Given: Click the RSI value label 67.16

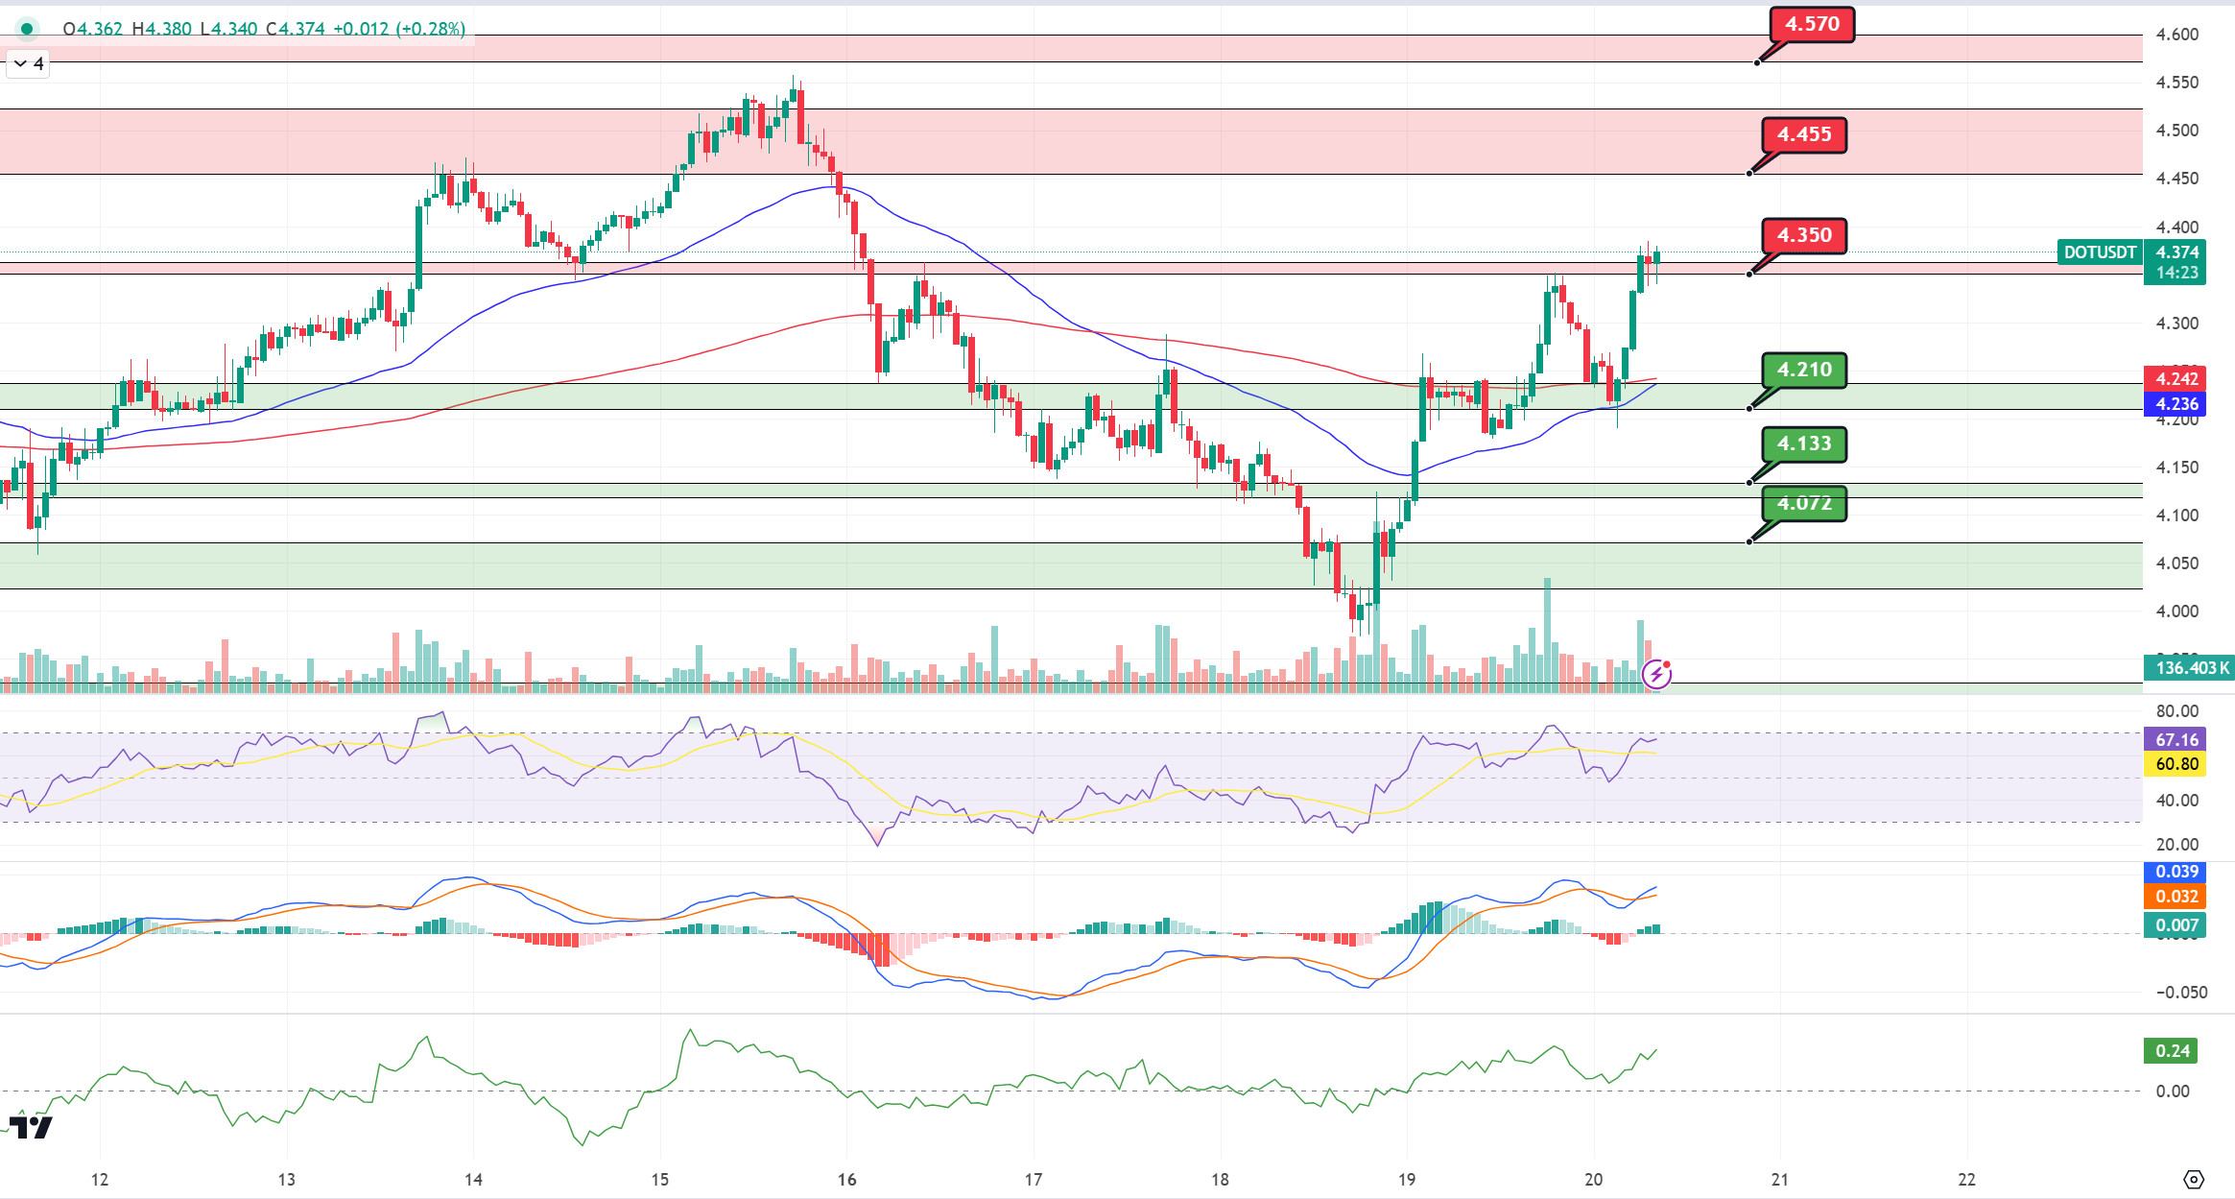Looking at the screenshot, I should click(2175, 739).
